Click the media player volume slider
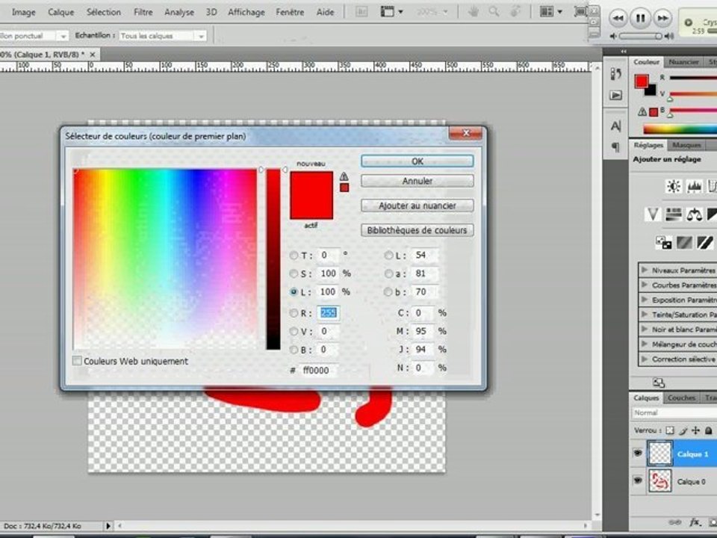717x538 pixels. tap(641, 36)
